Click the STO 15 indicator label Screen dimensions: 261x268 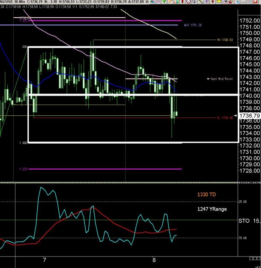point(249,221)
